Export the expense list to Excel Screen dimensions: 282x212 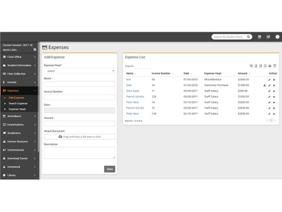coord(256,66)
